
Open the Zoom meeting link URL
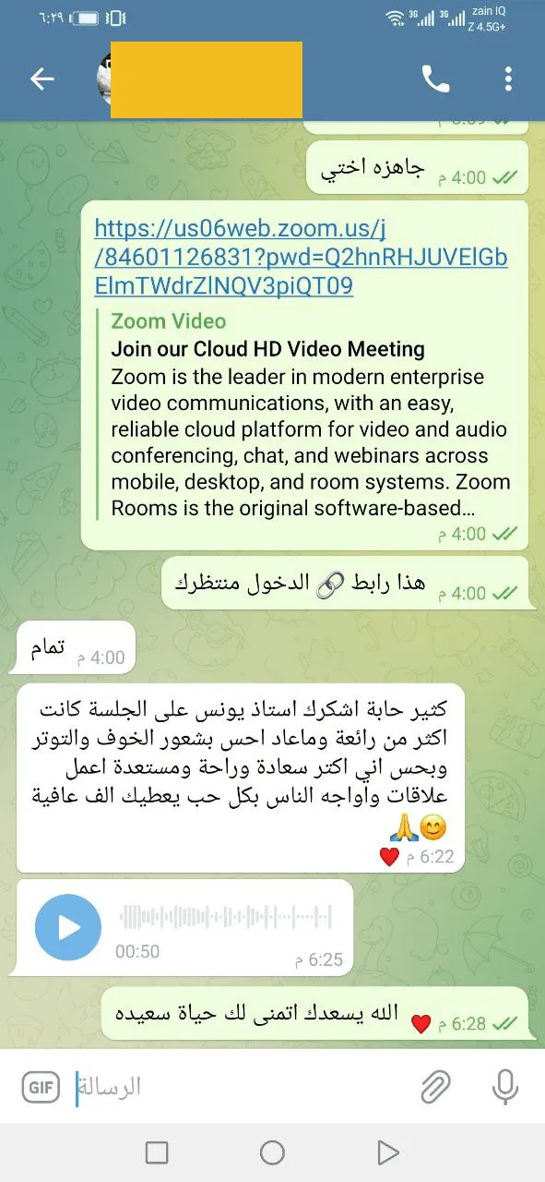[301, 258]
